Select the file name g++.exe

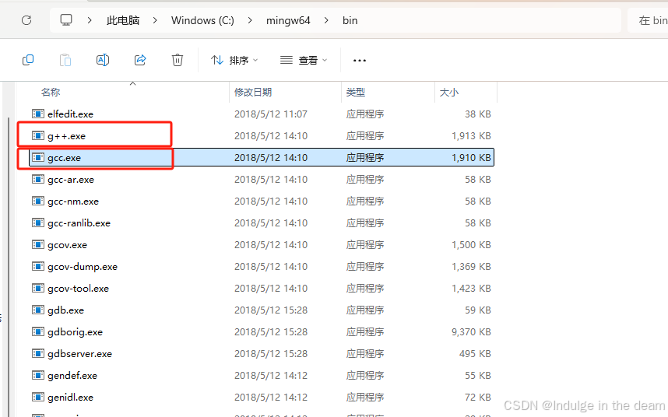(x=66, y=136)
